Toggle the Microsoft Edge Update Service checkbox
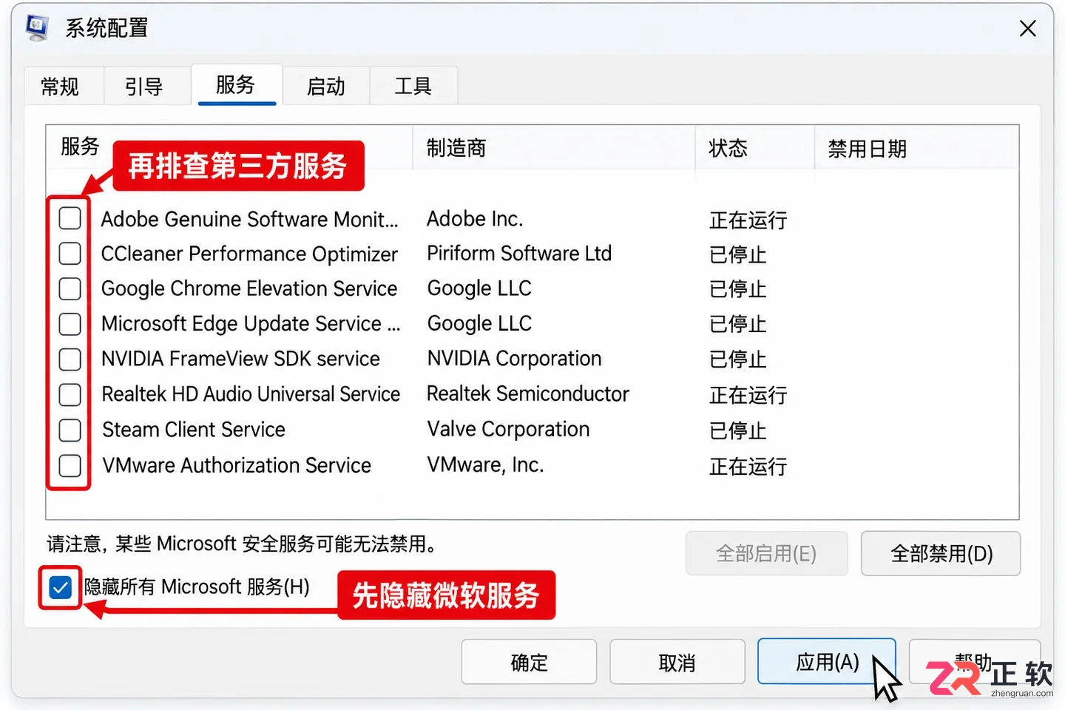This screenshot has height=710, width=1065. (70, 324)
